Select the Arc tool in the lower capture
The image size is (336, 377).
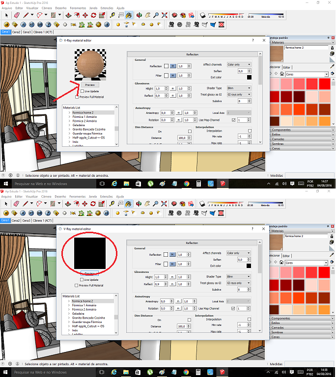pyautogui.click(x=39, y=204)
